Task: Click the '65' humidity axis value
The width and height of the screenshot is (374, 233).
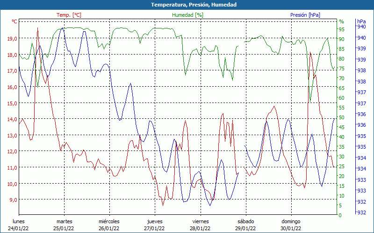Action: 342,88
